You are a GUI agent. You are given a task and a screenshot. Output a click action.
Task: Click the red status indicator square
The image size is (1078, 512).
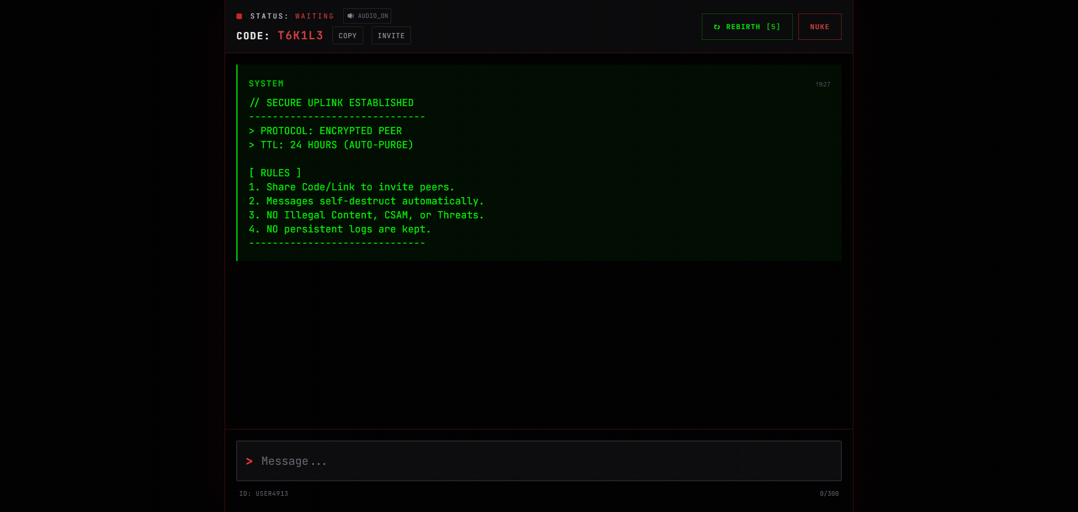point(239,16)
